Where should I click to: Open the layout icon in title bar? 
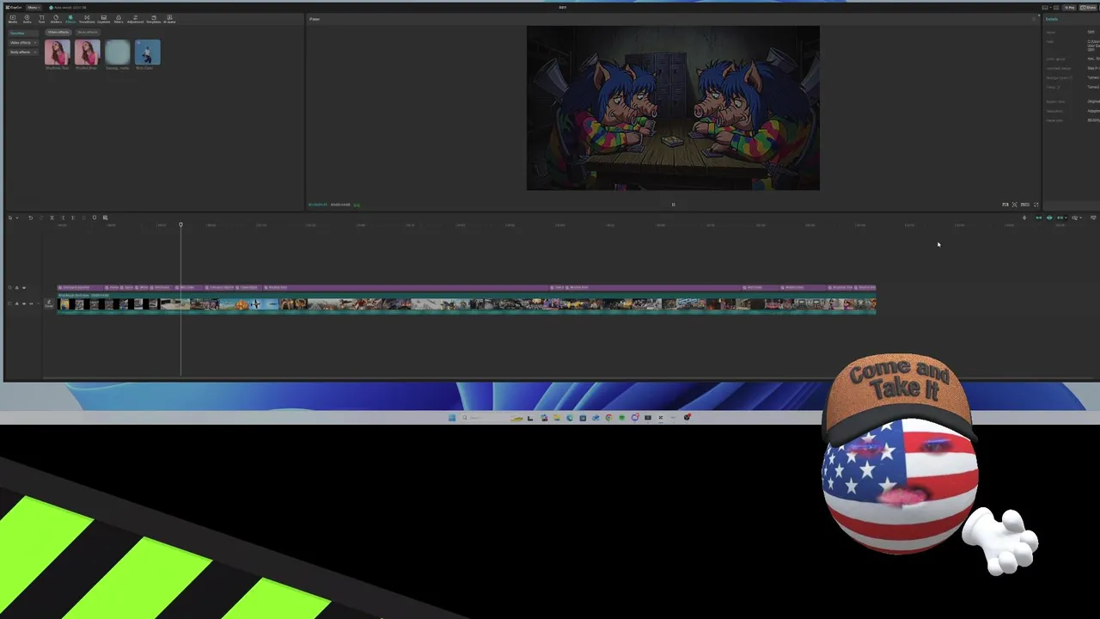click(1045, 8)
